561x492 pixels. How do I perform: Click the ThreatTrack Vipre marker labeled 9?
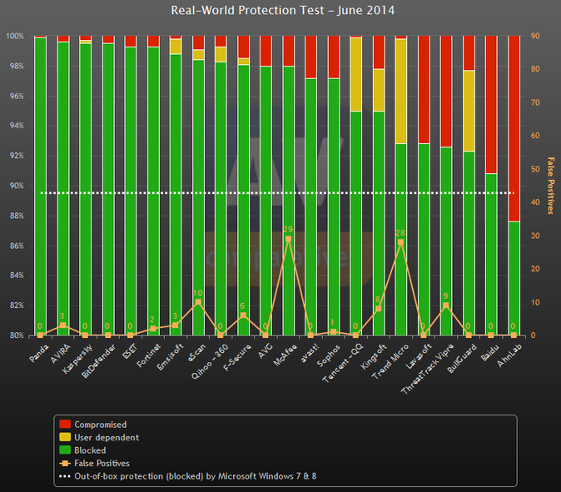coord(446,306)
